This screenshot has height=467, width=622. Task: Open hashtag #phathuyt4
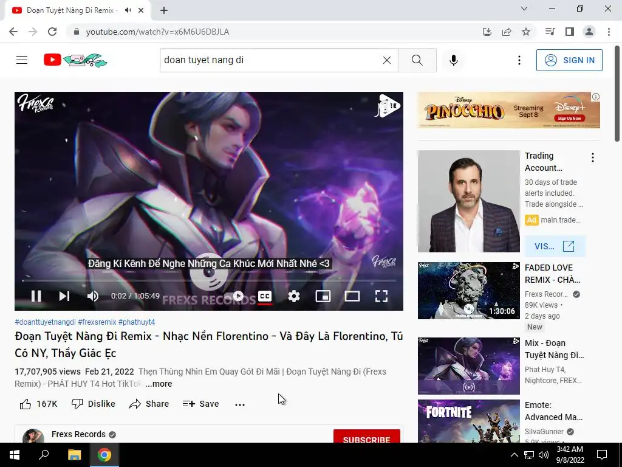tap(137, 322)
